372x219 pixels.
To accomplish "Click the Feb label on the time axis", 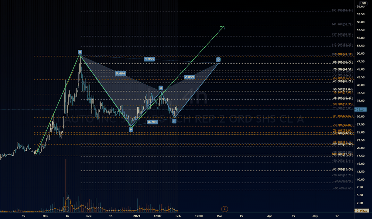I will point(178,216).
